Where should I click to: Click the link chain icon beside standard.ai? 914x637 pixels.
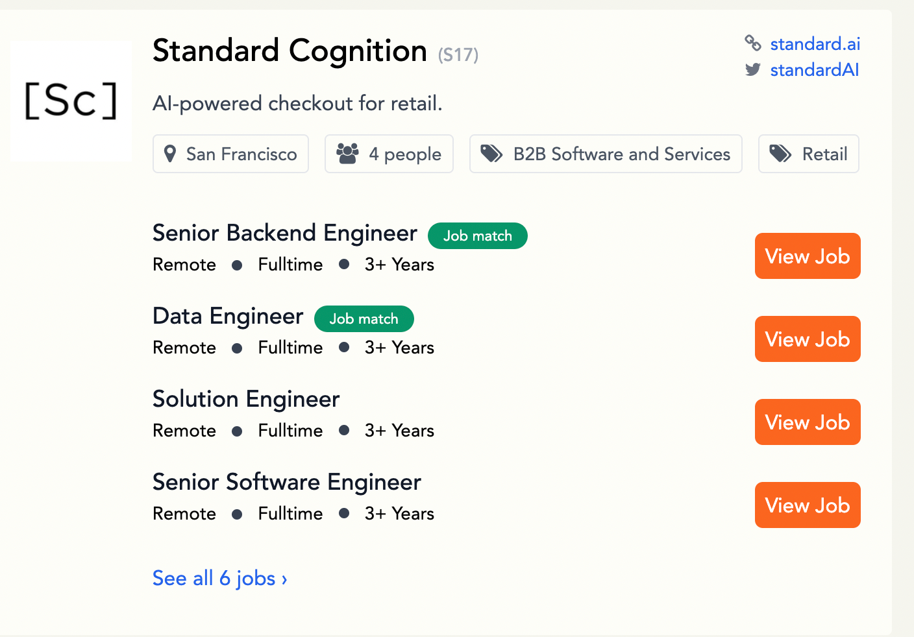pyautogui.click(x=753, y=43)
